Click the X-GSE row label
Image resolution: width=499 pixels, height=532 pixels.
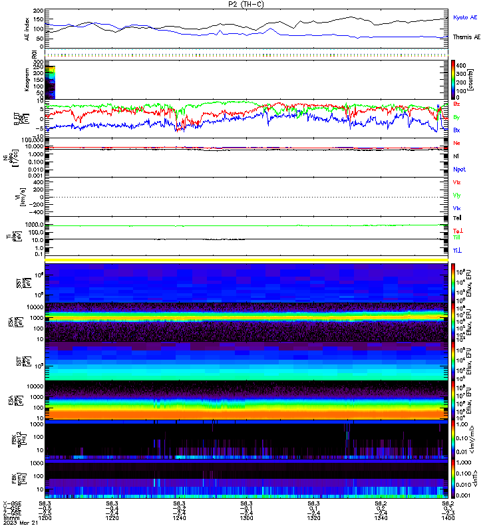coord(12,503)
